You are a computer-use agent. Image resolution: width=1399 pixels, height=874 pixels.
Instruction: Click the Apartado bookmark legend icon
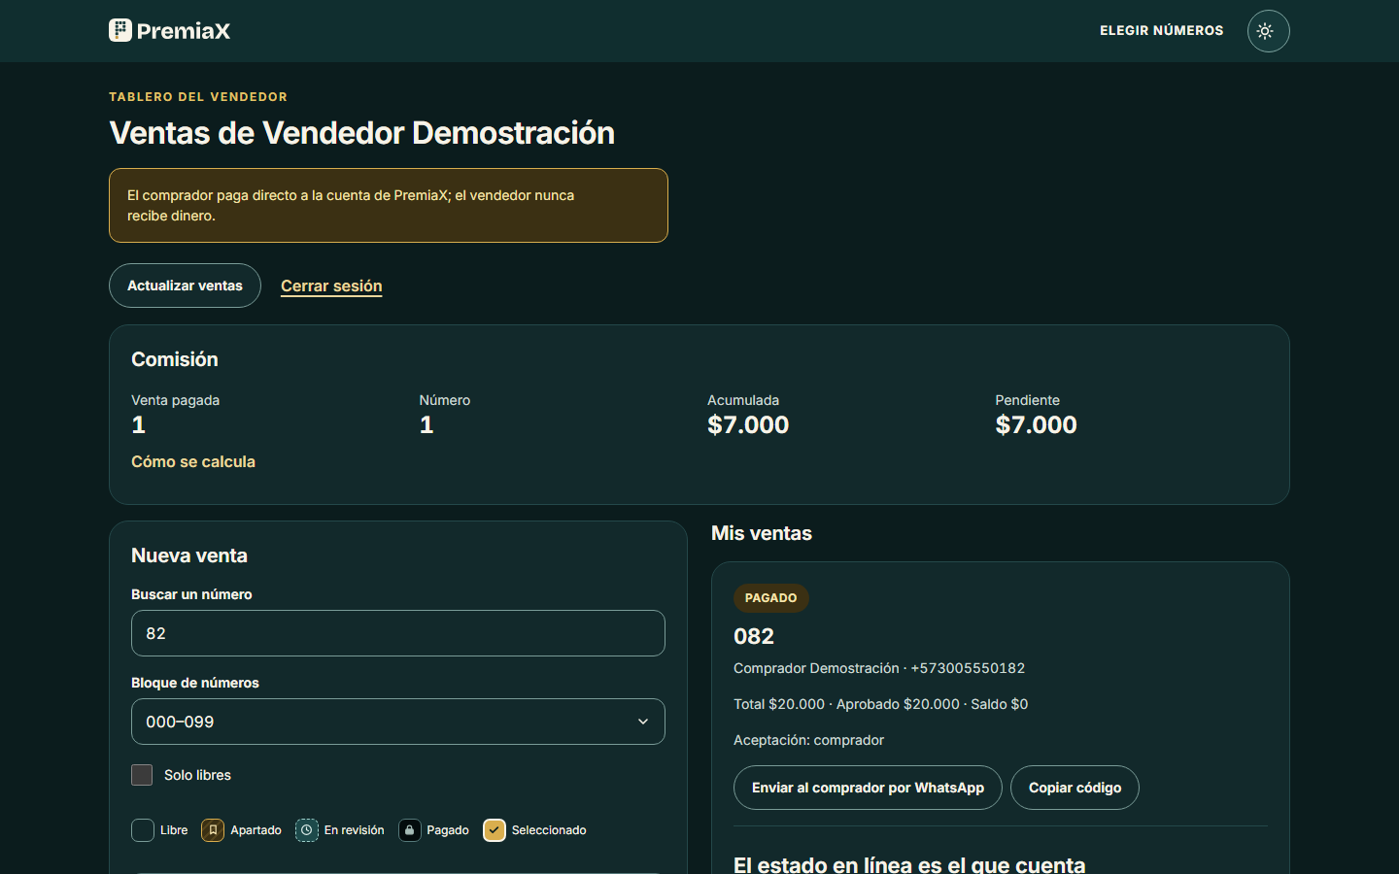point(213,830)
